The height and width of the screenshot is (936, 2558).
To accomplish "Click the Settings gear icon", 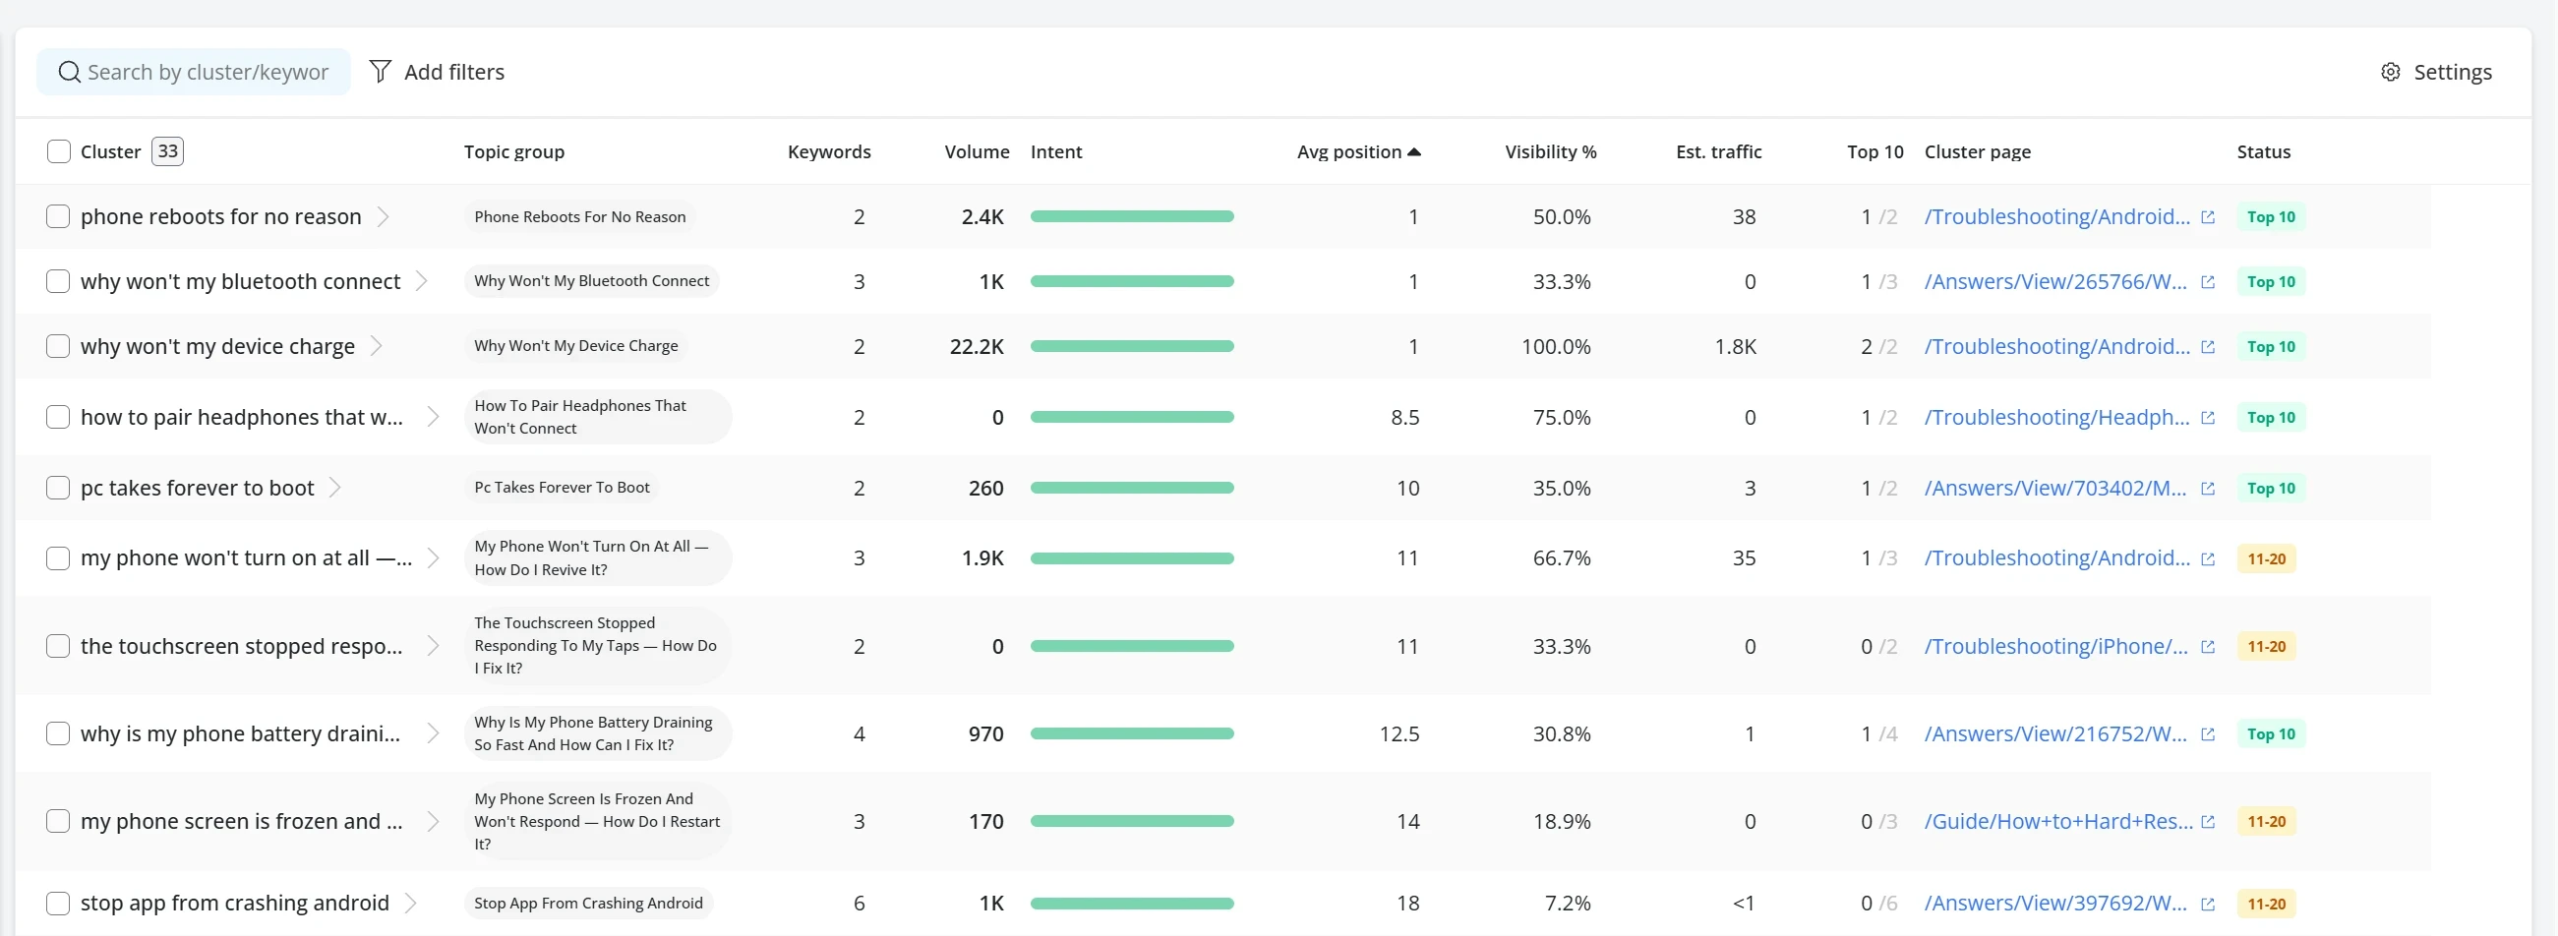I will [2390, 73].
